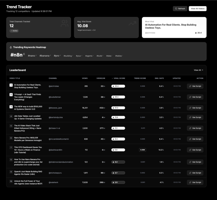Click the 4.2 viral score bar
This screenshot has height=200, width=217.
pyautogui.click(x=118, y=162)
